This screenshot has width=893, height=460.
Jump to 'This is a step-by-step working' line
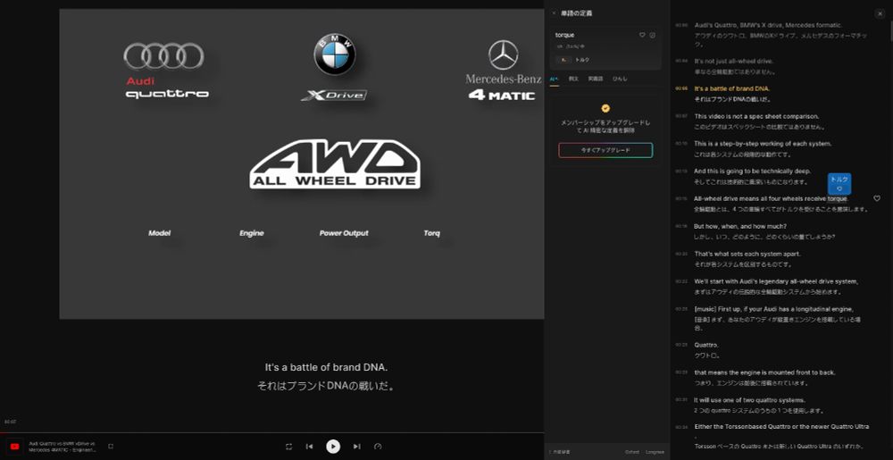pos(763,144)
